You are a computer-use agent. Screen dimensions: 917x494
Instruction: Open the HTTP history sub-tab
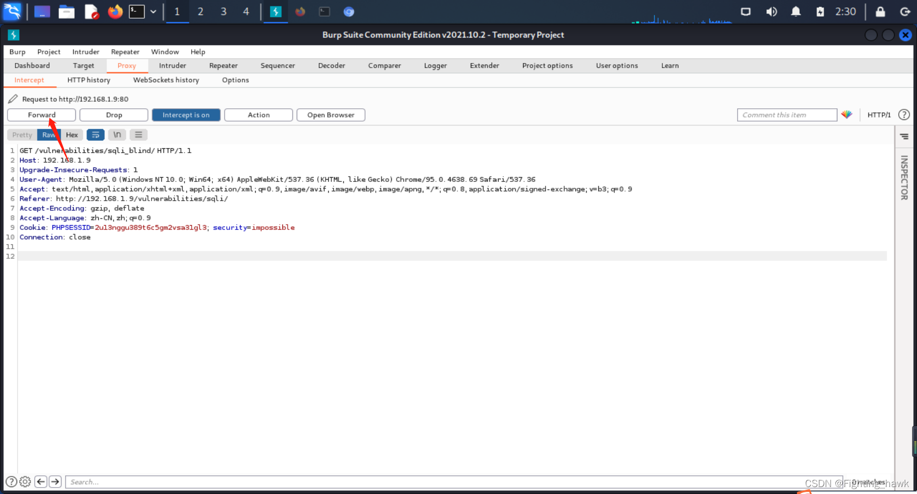pyautogui.click(x=89, y=80)
